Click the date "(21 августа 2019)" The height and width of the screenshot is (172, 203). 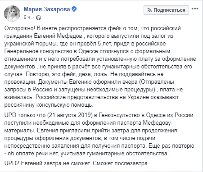(x=70, y=115)
